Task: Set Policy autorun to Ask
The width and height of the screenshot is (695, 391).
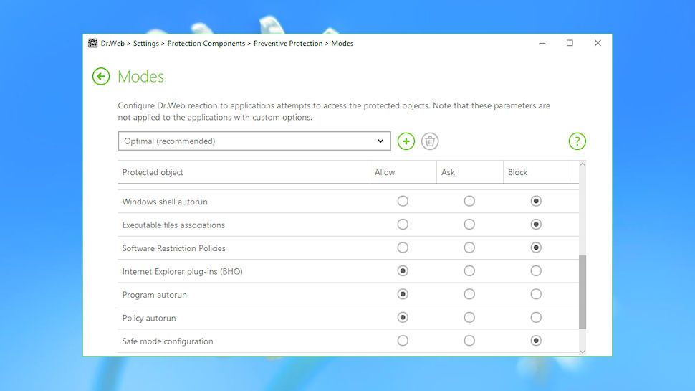Action: [x=469, y=317]
